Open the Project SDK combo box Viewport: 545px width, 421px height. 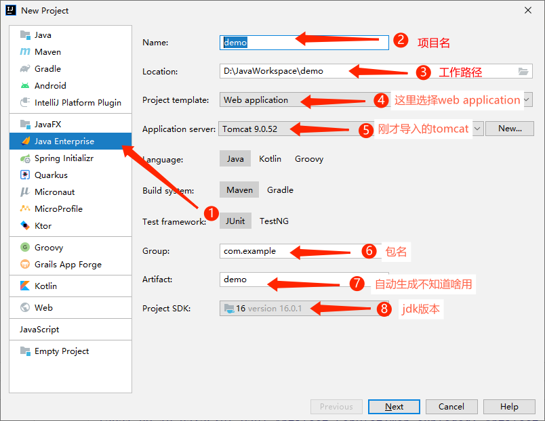[x=304, y=309]
